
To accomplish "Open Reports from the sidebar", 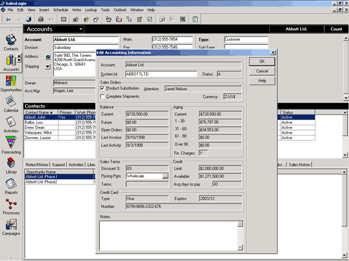I will (11, 186).
